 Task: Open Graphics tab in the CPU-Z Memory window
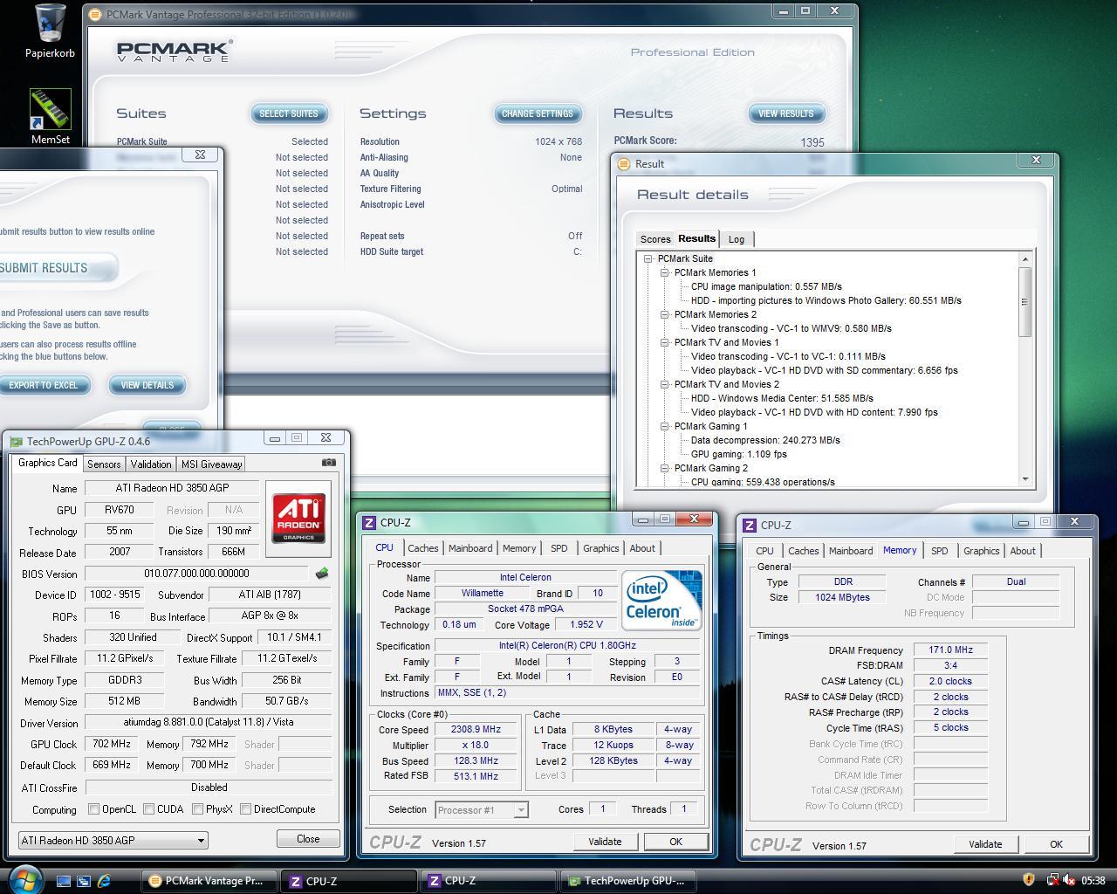tap(981, 551)
